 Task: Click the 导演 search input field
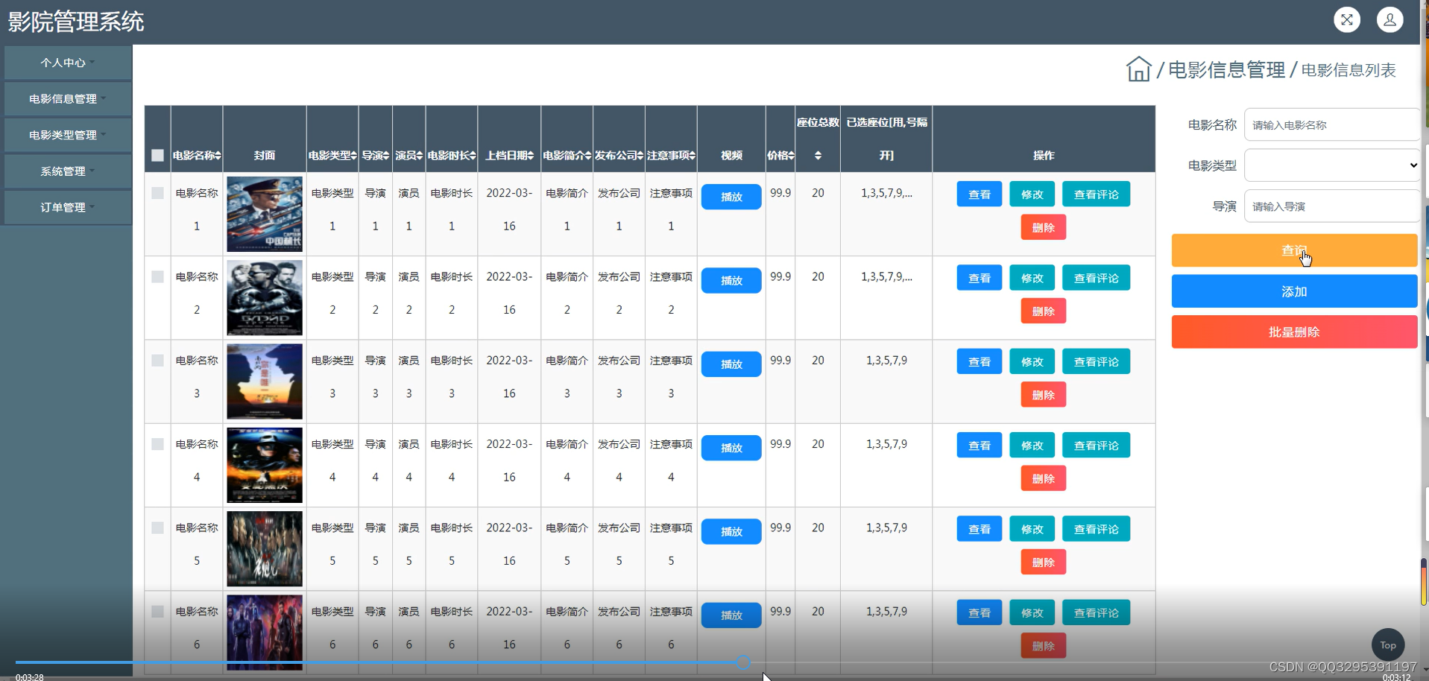click(x=1331, y=206)
